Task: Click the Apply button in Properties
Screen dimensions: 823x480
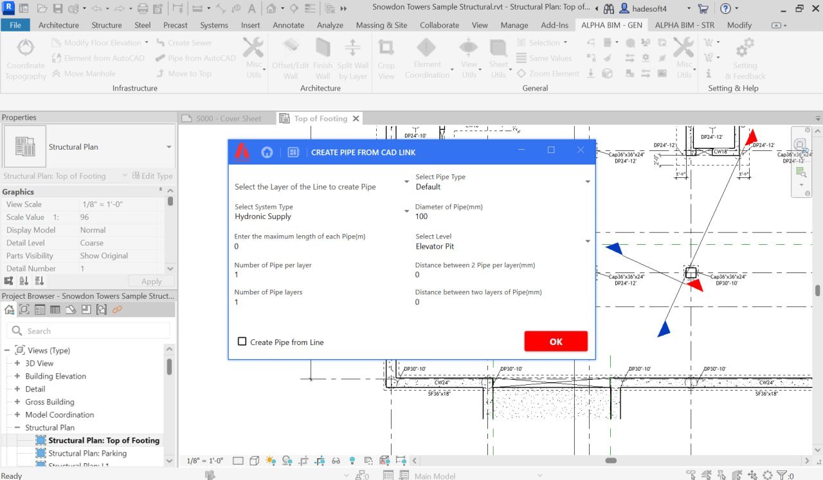Action: pyautogui.click(x=151, y=281)
